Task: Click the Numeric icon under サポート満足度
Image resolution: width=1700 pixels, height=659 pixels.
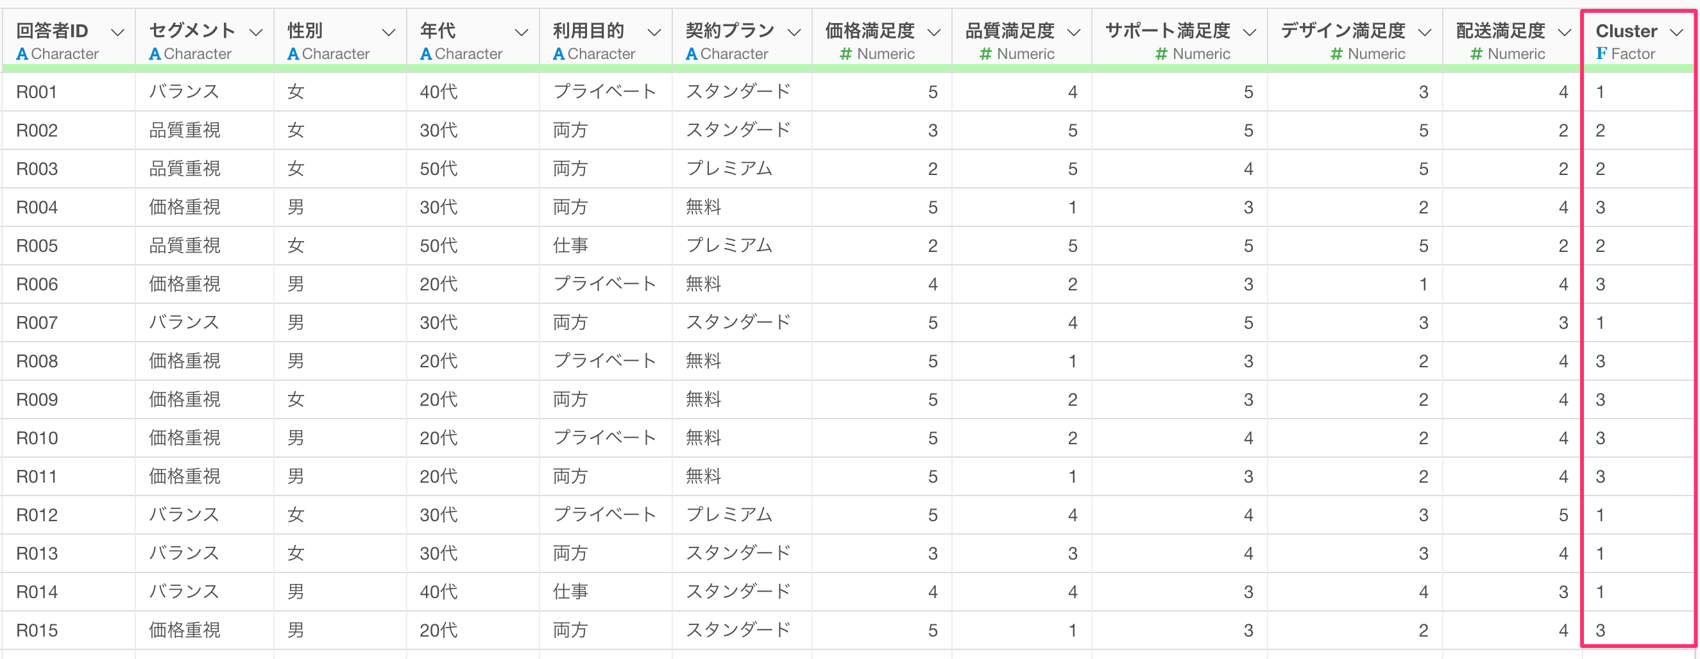Action: pos(1162,54)
